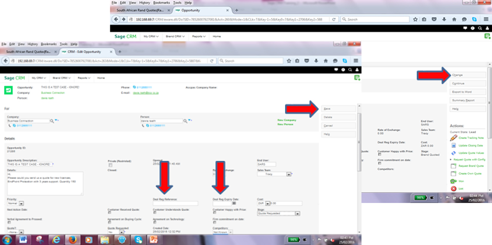This screenshot has height=245, width=492.
Task: Open the Quote Requested dropdown
Action: click(x=116, y=232)
